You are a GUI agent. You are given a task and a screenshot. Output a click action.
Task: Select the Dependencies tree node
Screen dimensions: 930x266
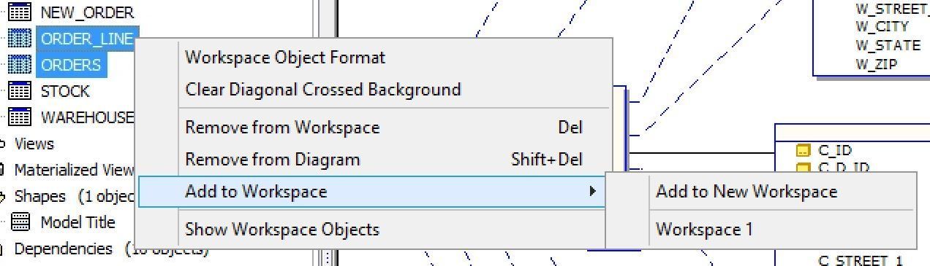pyautogui.click(x=63, y=249)
